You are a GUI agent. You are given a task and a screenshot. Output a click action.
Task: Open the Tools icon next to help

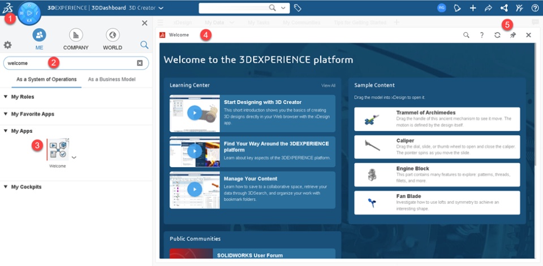tap(519, 8)
